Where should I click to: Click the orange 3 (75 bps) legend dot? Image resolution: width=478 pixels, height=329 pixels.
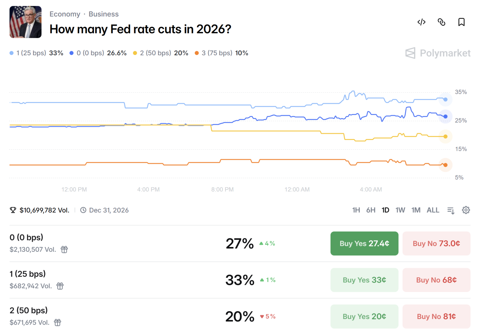[x=197, y=53]
